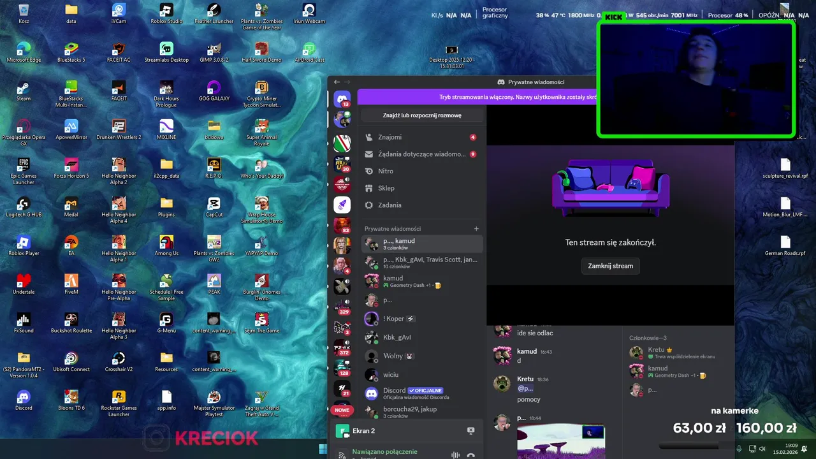816x459 pixels.
Task: Open Zadania in Discord sidebar
Action: pos(421,205)
